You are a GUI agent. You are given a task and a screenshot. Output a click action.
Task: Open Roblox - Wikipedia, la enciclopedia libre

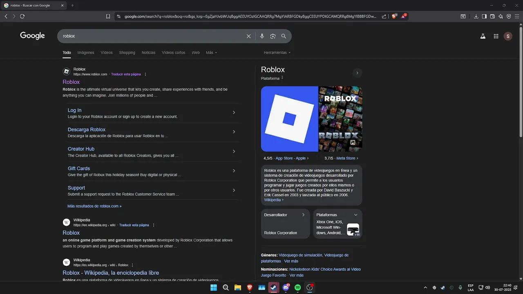(x=111, y=273)
